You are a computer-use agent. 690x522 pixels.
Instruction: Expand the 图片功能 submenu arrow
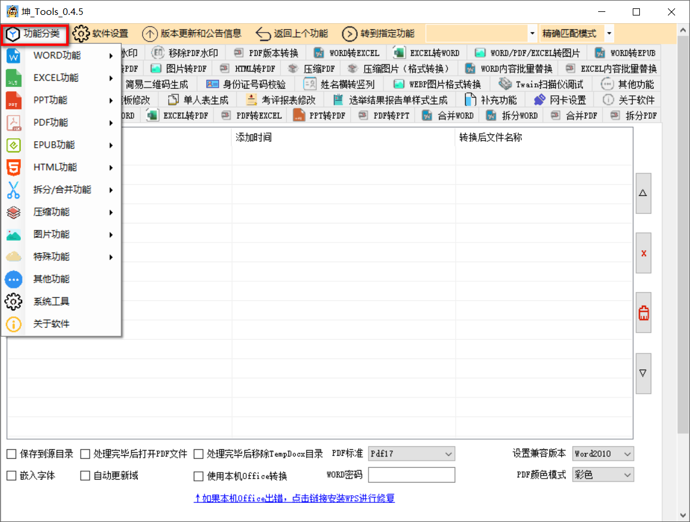point(112,235)
